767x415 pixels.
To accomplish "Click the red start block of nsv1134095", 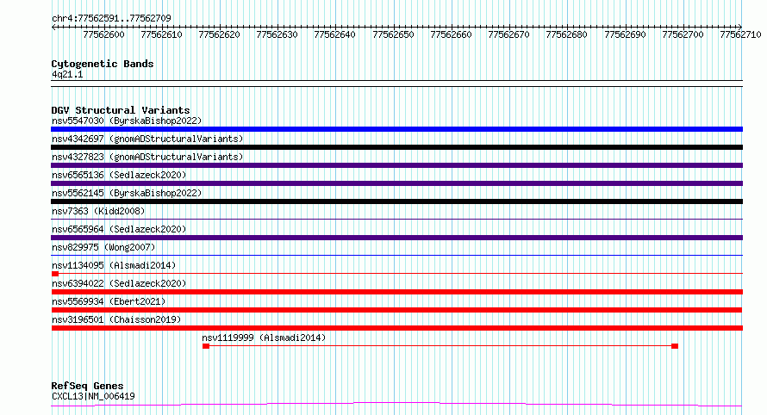I will pos(55,274).
